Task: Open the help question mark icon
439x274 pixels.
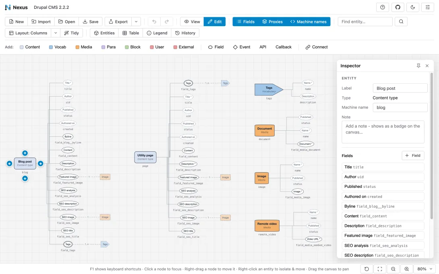Action: (x=383, y=7)
